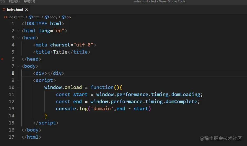Click the start variable declaration on line 11
The height and width of the screenshot is (146, 247).
(x=80, y=95)
